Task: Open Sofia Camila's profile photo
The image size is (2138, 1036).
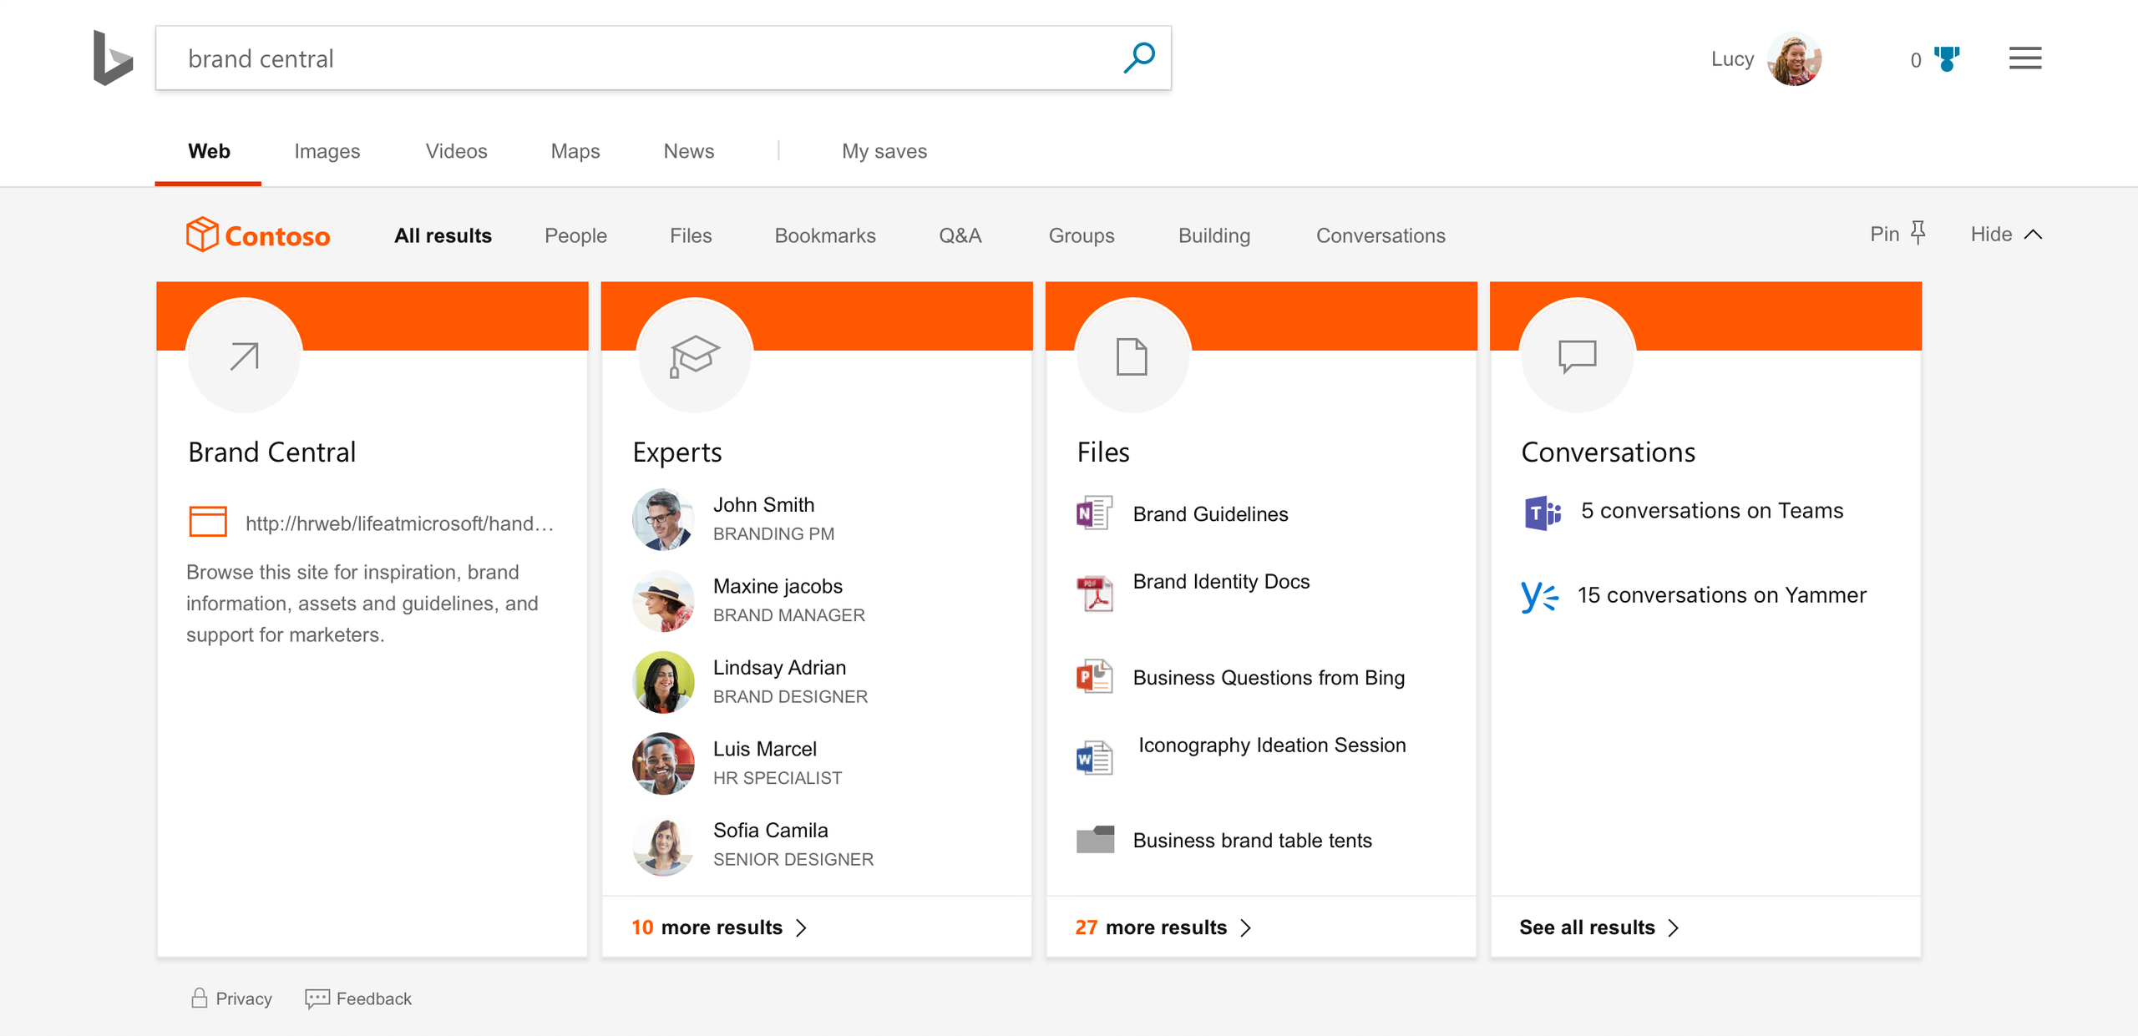Action: point(663,845)
